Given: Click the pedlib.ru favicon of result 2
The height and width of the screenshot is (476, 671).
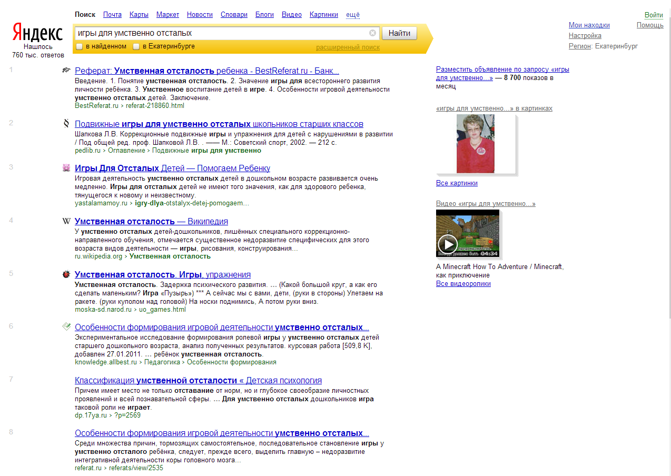Looking at the screenshot, I should click(66, 124).
